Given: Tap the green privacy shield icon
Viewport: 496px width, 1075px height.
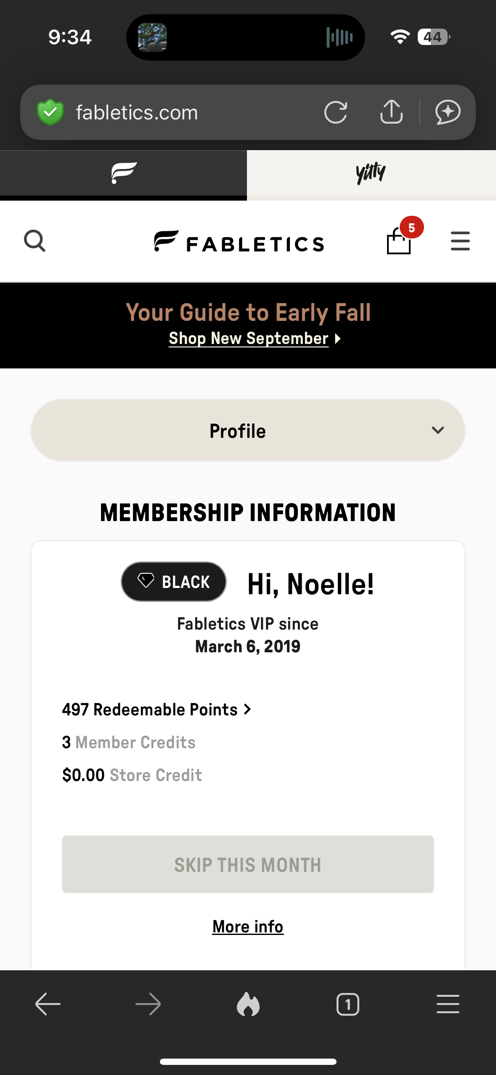Looking at the screenshot, I should (50, 112).
